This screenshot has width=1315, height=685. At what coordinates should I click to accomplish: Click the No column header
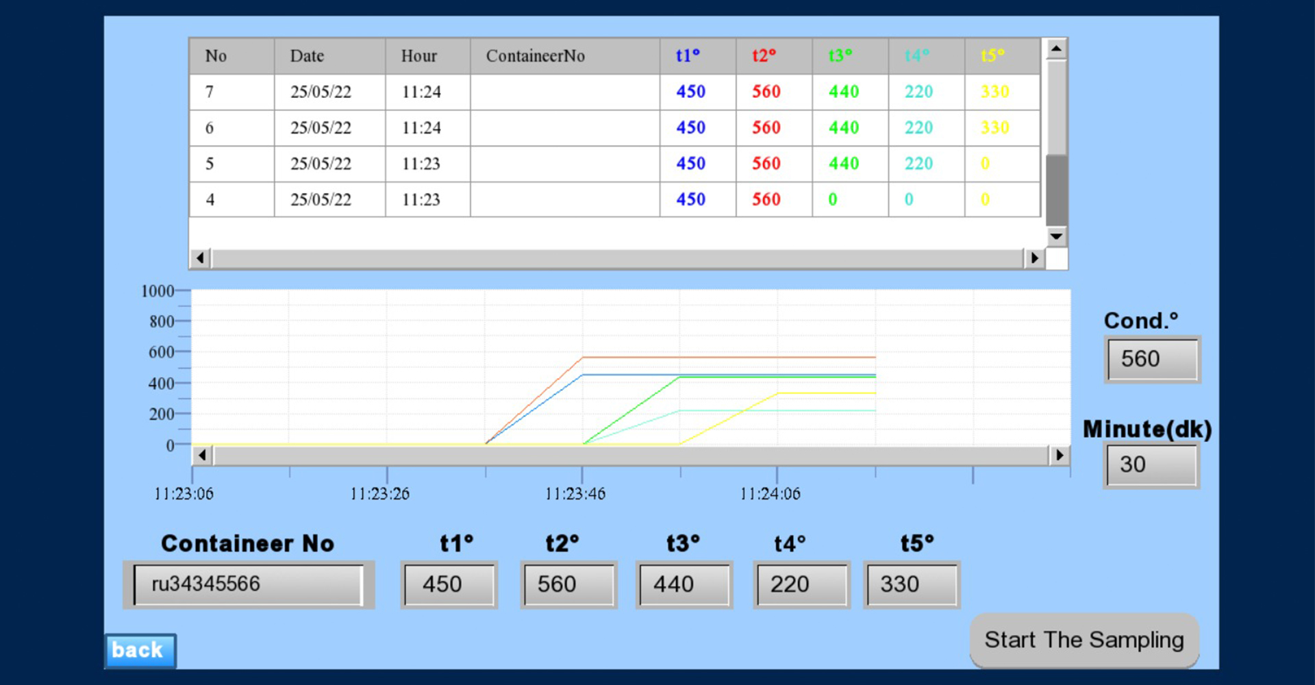232,56
